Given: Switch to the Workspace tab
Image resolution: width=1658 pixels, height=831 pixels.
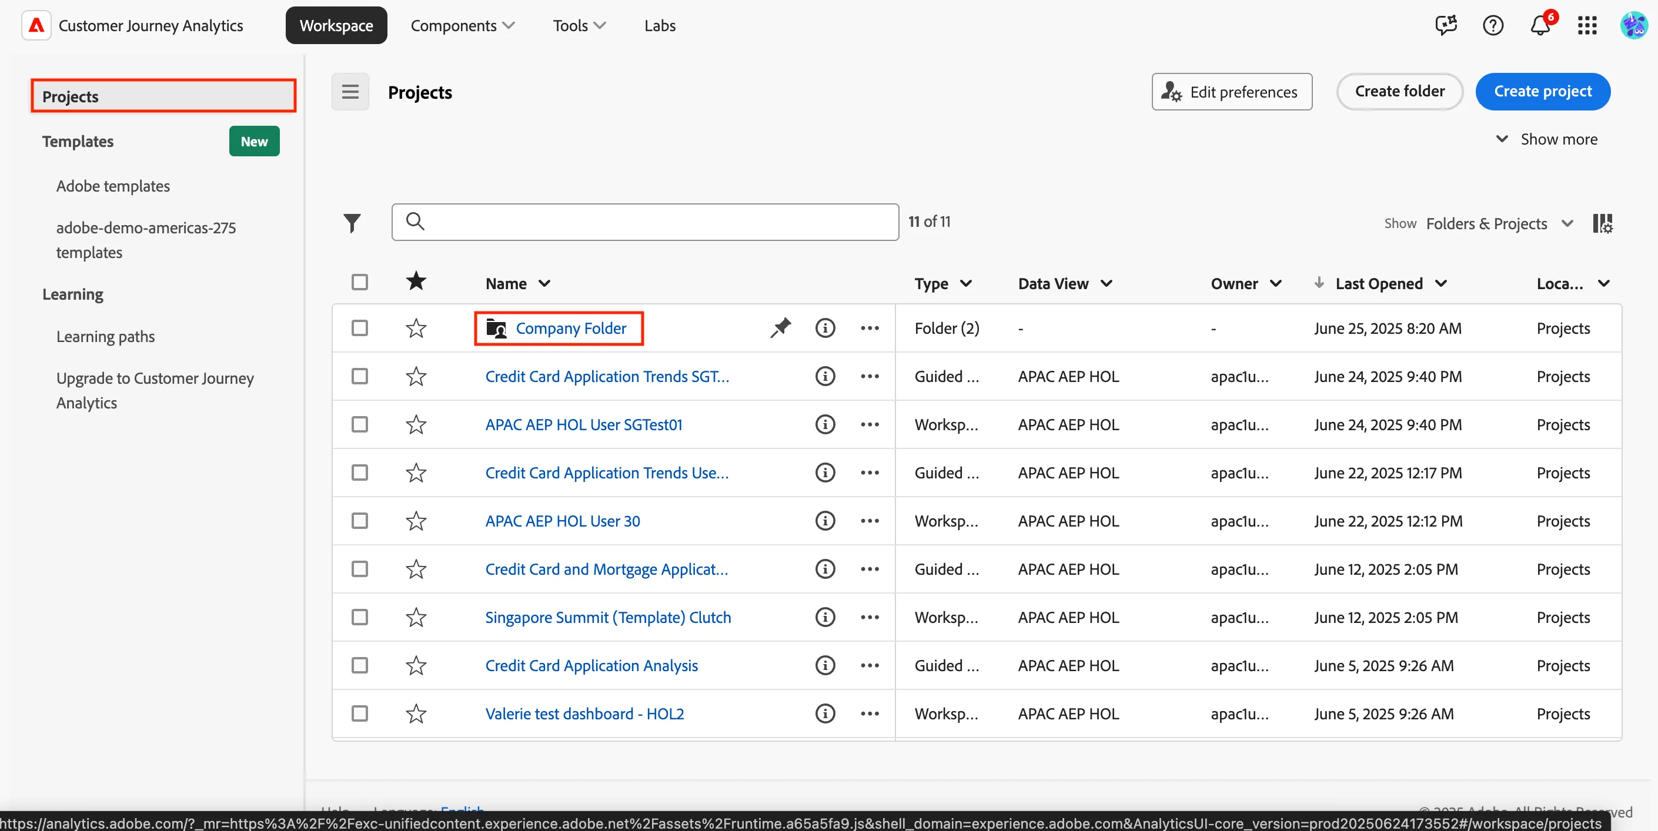Looking at the screenshot, I should (x=337, y=26).
